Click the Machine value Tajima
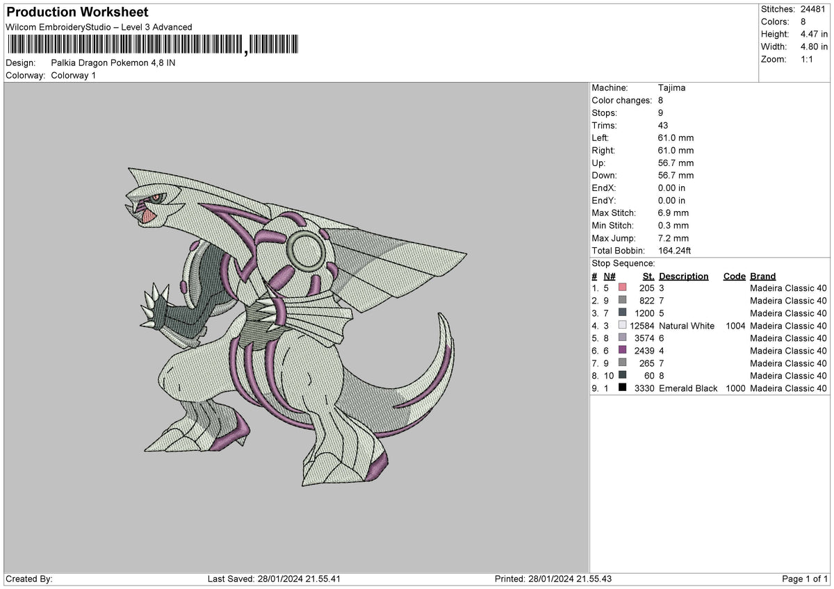Screen dimensions: 834x589 (672, 88)
